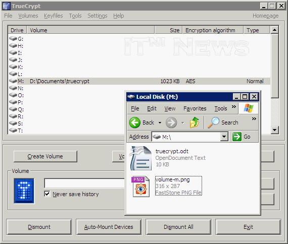Click Explorer address field M:\
This screenshot has height=244, width=288.
pyautogui.click(x=186, y=137)
